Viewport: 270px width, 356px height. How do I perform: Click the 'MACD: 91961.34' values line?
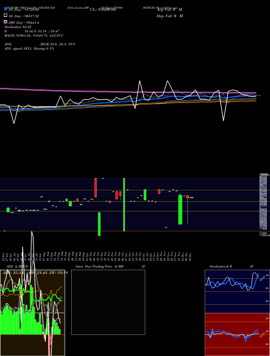[34, 36]
